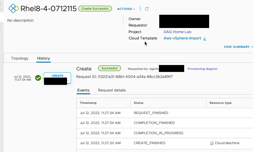Viewport: 253px width, 152px height.
Task: Open the Provisioning diagram link
Action: [x=202, y=69]
